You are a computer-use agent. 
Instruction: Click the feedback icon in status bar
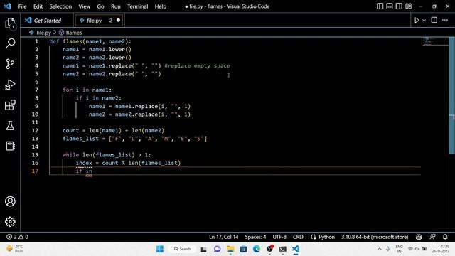coord(432,237)
